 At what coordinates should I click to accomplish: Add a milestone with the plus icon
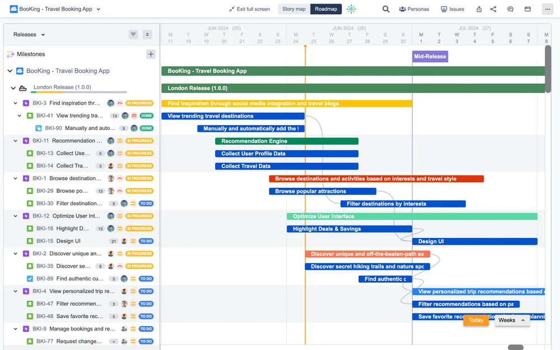[151, 54]
